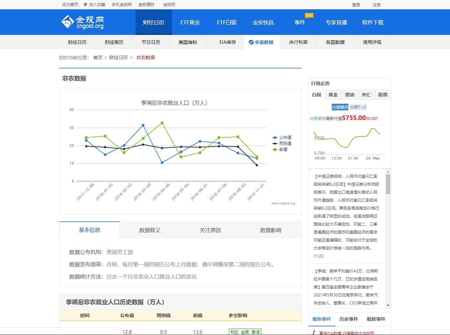The height and width of the screenshot is (335, 450).
Task: Switch to the 数据释义 tab
Action: tap(150, 230)
